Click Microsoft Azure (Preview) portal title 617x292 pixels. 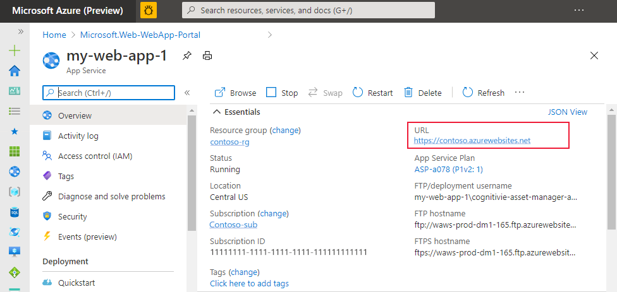pyautogui.click(x=67, y=11)
